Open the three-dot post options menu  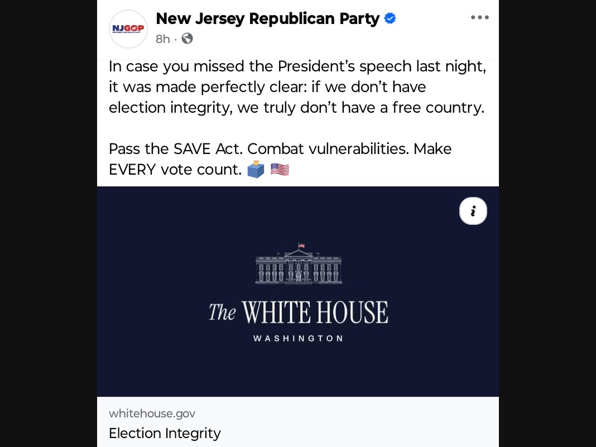click(x=480, y=17)
